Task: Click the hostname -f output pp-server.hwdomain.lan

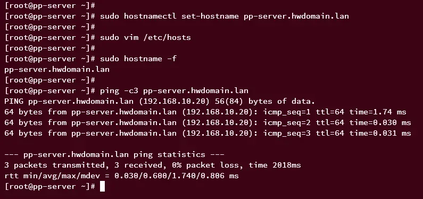Action: point(57,70)
